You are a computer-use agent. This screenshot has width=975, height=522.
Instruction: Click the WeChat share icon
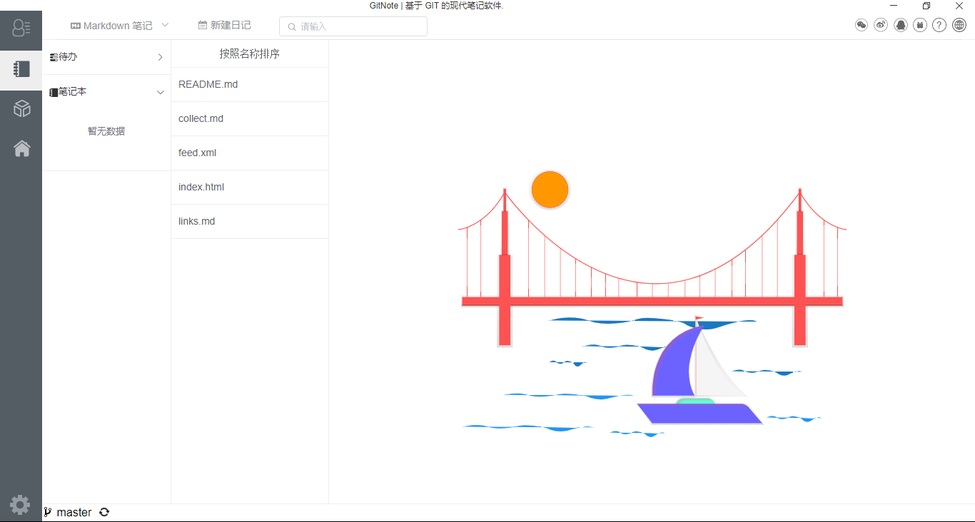point(862,25)
